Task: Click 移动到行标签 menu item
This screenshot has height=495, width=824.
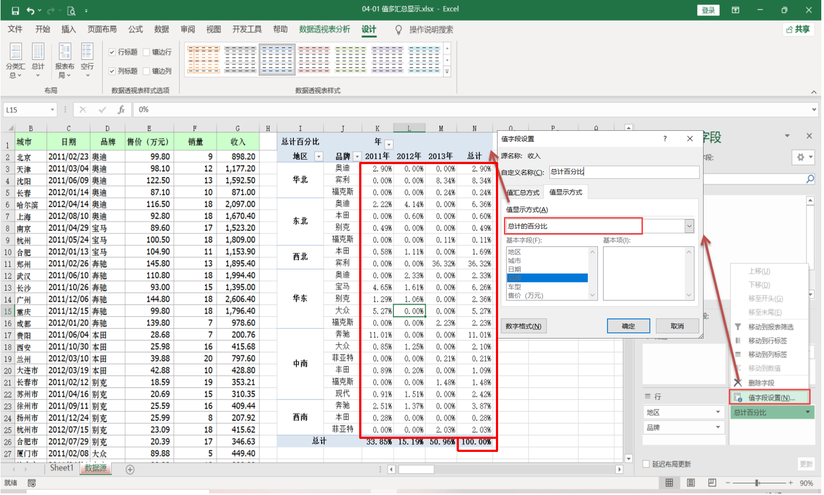Action: pyautogui.click(x=767, y=340)
